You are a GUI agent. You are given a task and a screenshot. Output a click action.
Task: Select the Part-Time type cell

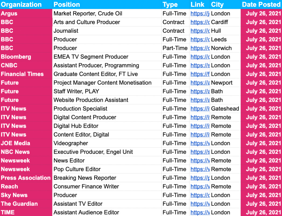click(x=175, y=48)
